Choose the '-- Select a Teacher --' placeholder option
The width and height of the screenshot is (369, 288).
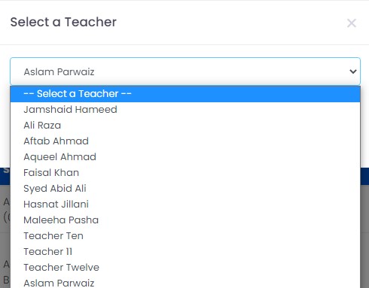[185, 94]
